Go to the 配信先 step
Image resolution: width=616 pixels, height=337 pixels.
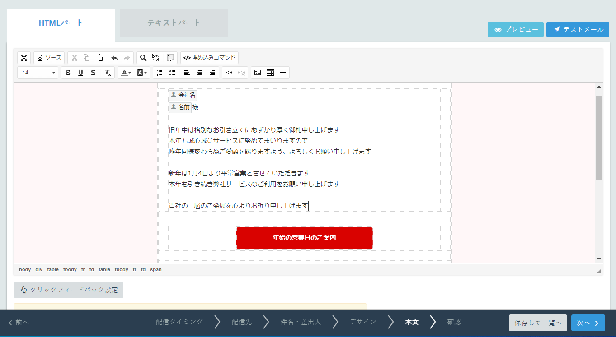(x=242, y=322)
